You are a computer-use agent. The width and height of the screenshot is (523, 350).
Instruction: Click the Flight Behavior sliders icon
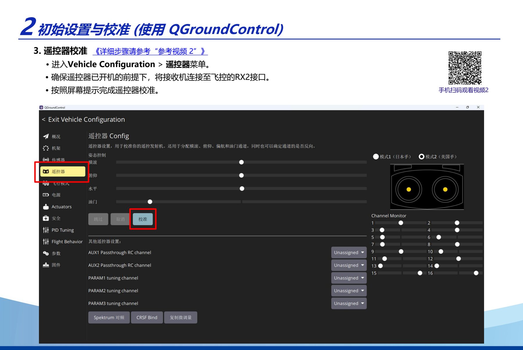point(46,242)
